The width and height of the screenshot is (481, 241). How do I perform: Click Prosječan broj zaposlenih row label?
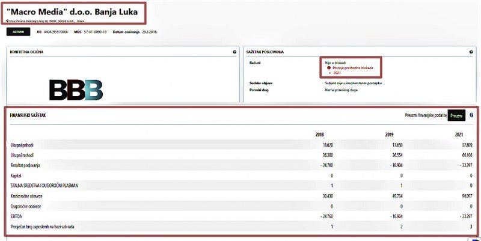pos(42,227)
